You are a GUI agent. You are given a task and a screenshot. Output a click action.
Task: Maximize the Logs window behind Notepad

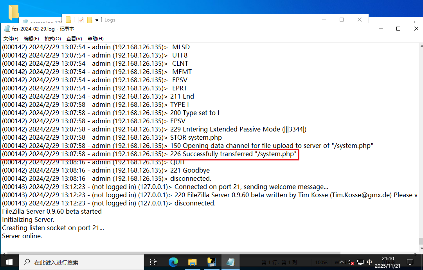click(342, 20)
